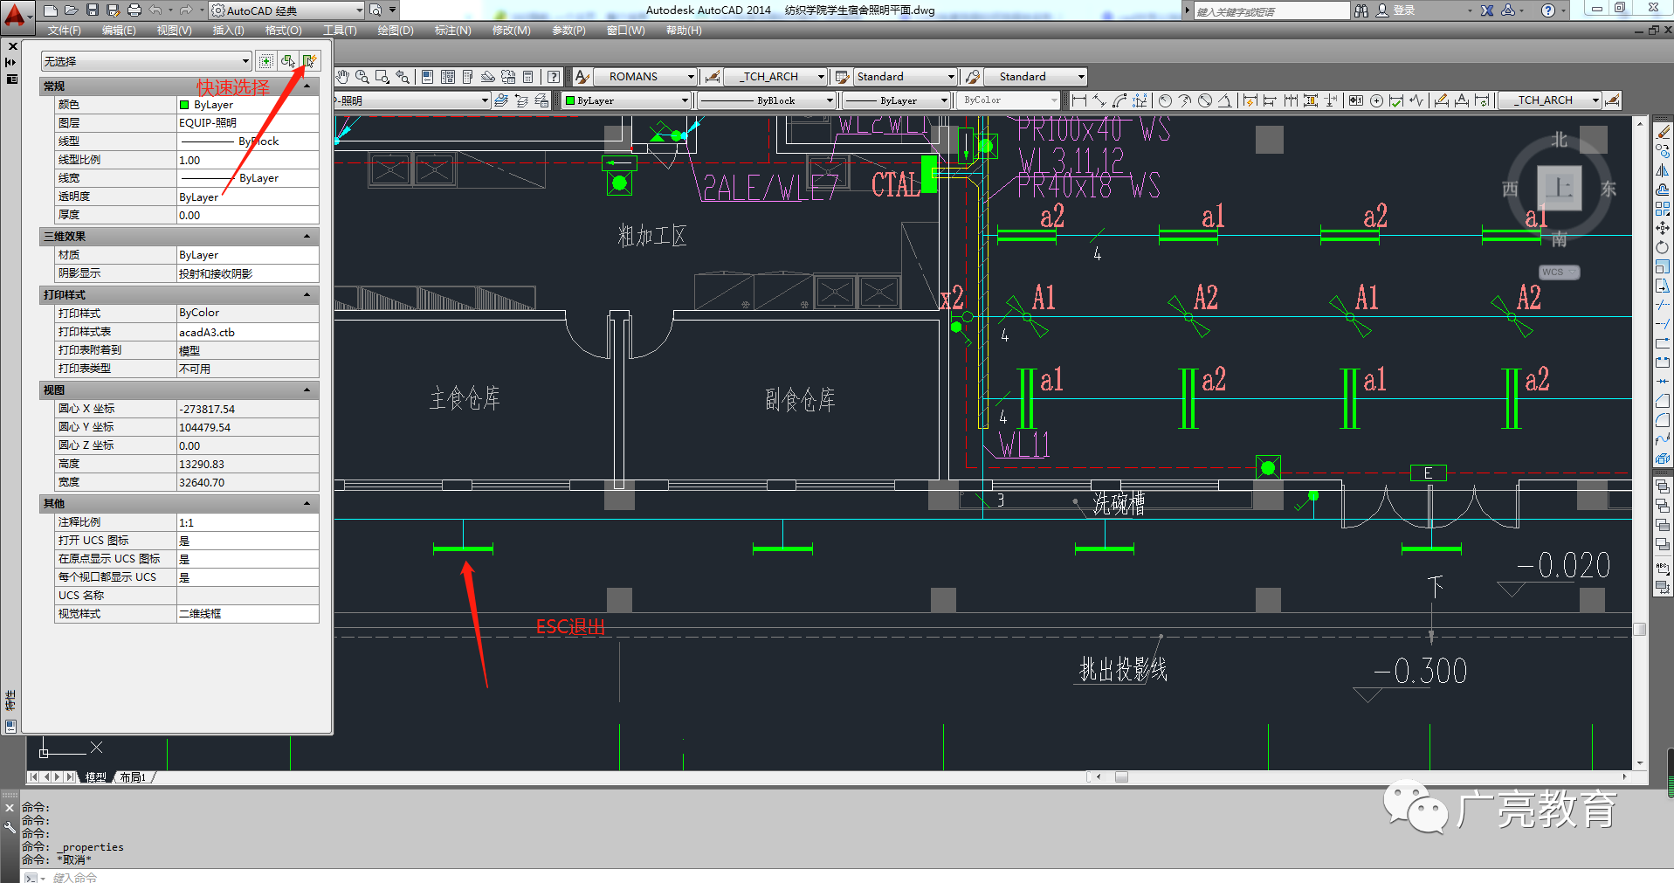Switch to the 布局1 layout tab
This screenshot has width=1674, height=883.
(133, 777)
